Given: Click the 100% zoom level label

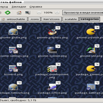Looking at the screenshot, I should [x=48, y=13].
